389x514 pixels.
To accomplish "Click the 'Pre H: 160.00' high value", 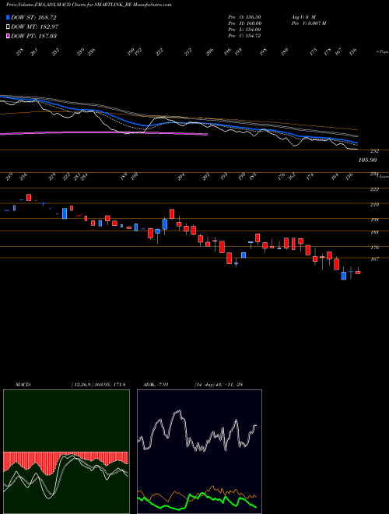I will coord(244,23).
